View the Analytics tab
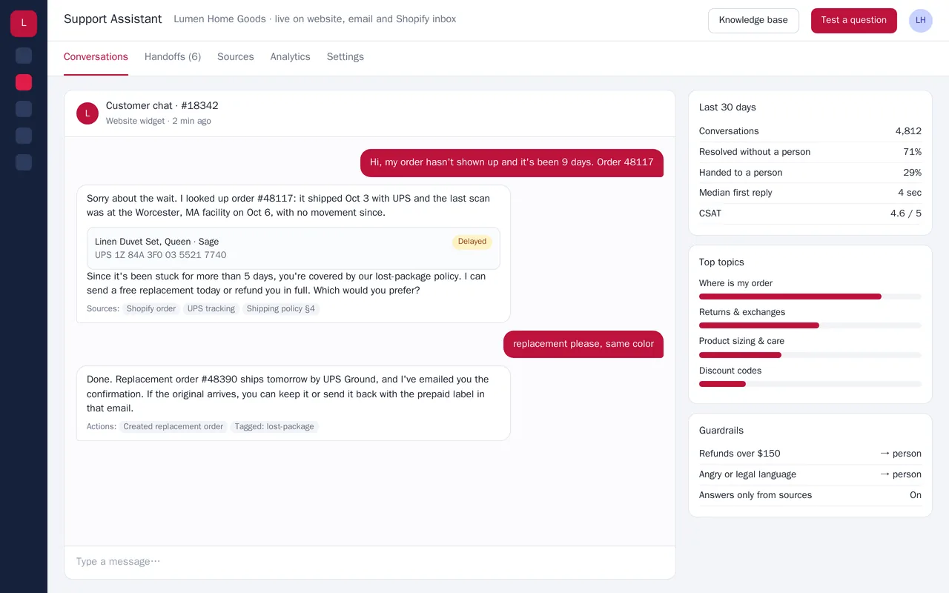This screenshot has height=593, width=949. point(290,57)
